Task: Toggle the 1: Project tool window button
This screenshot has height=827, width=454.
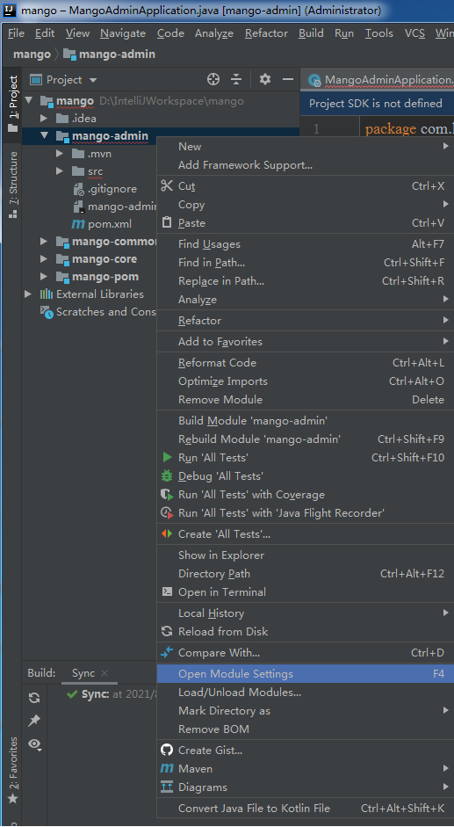Action: click(x=12, y=104)
